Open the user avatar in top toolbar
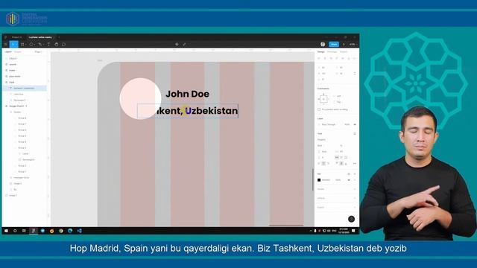This screenshot has width=477, height=268. pos(323,45)
